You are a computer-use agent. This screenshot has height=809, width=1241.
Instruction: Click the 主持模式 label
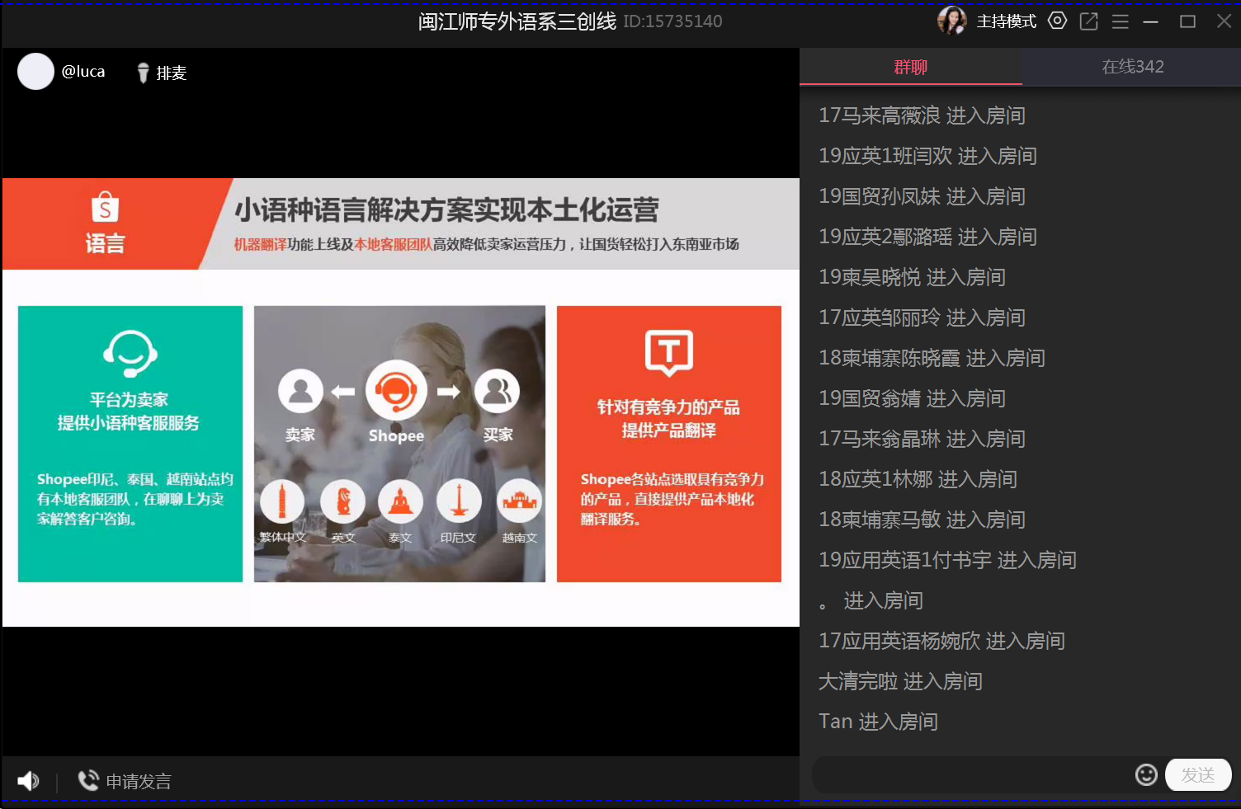tap(1006, 21)
